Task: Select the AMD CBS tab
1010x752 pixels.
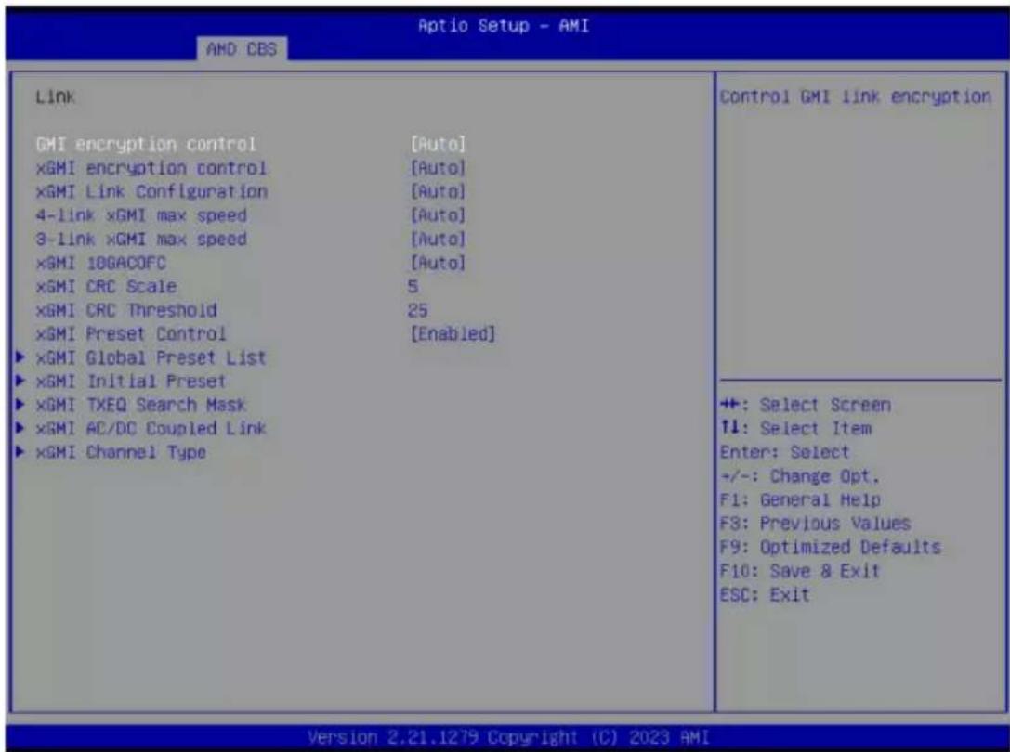Action: pyautogui.click(x=242, y=48)
